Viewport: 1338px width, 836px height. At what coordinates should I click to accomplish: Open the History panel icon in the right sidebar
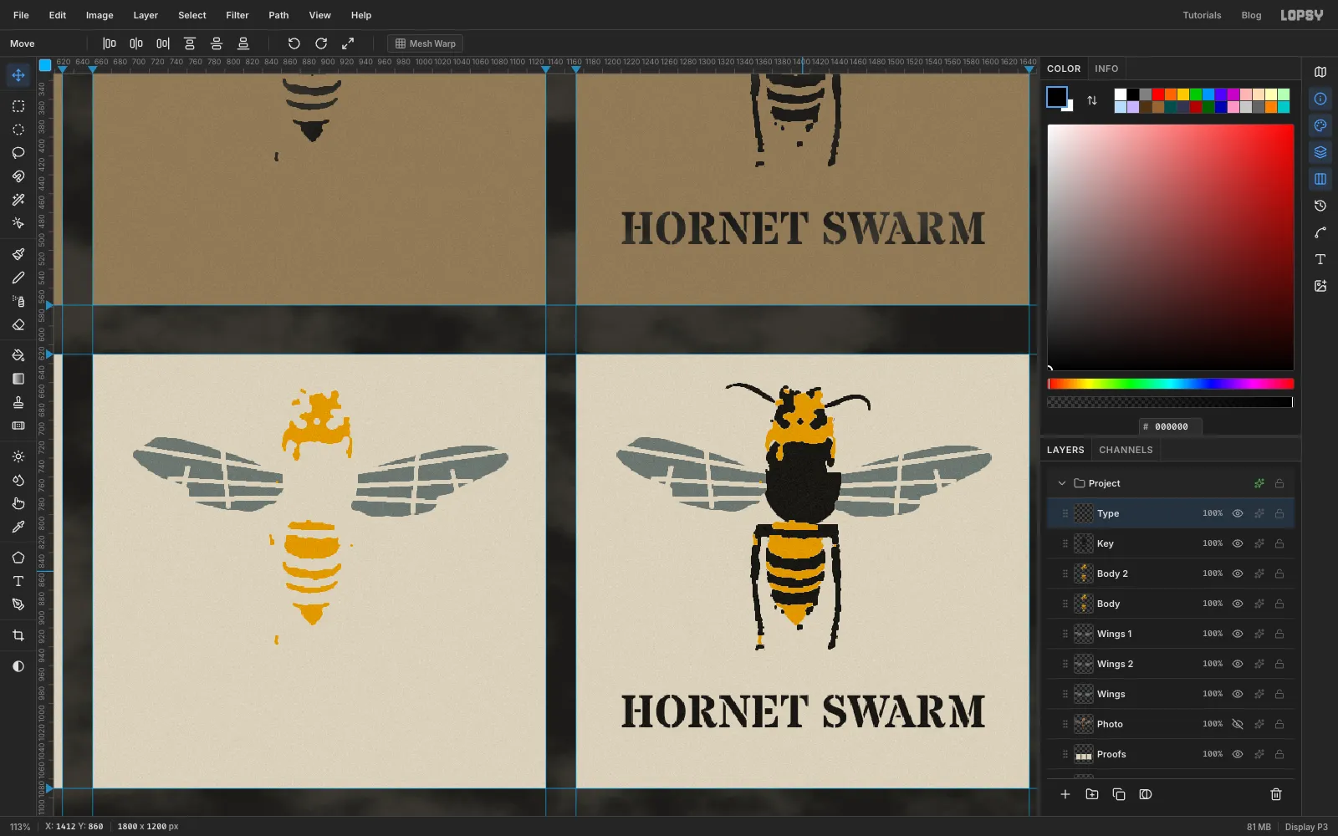(1320, 206)
